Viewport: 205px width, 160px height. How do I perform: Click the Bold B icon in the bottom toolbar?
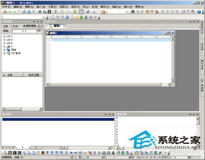coord(10,153)
